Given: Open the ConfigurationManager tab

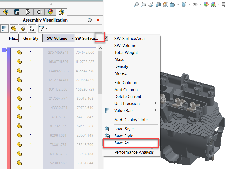Looking at the screenshot, I should tap(28, 12).
